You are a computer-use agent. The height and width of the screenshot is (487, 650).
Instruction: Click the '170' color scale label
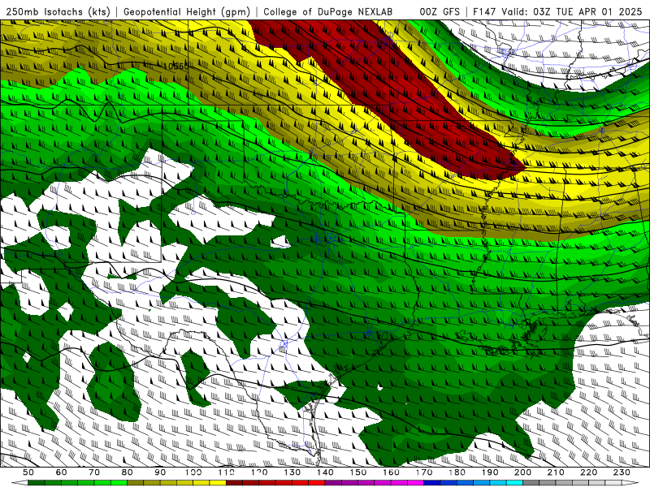pyautogui.click(x=424, y=472)
